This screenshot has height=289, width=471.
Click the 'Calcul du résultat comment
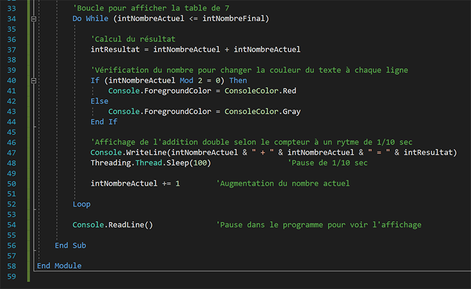133,39
